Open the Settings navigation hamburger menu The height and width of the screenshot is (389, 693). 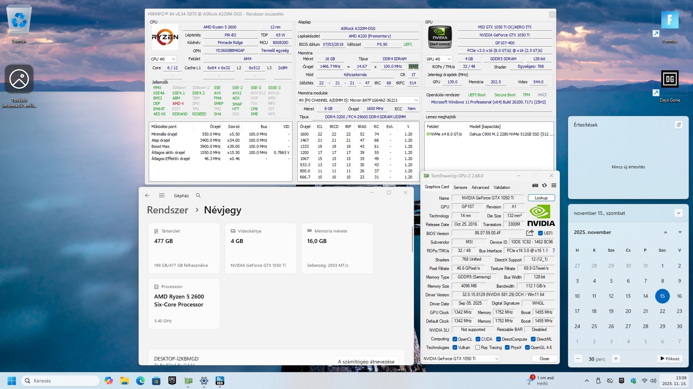162,195
